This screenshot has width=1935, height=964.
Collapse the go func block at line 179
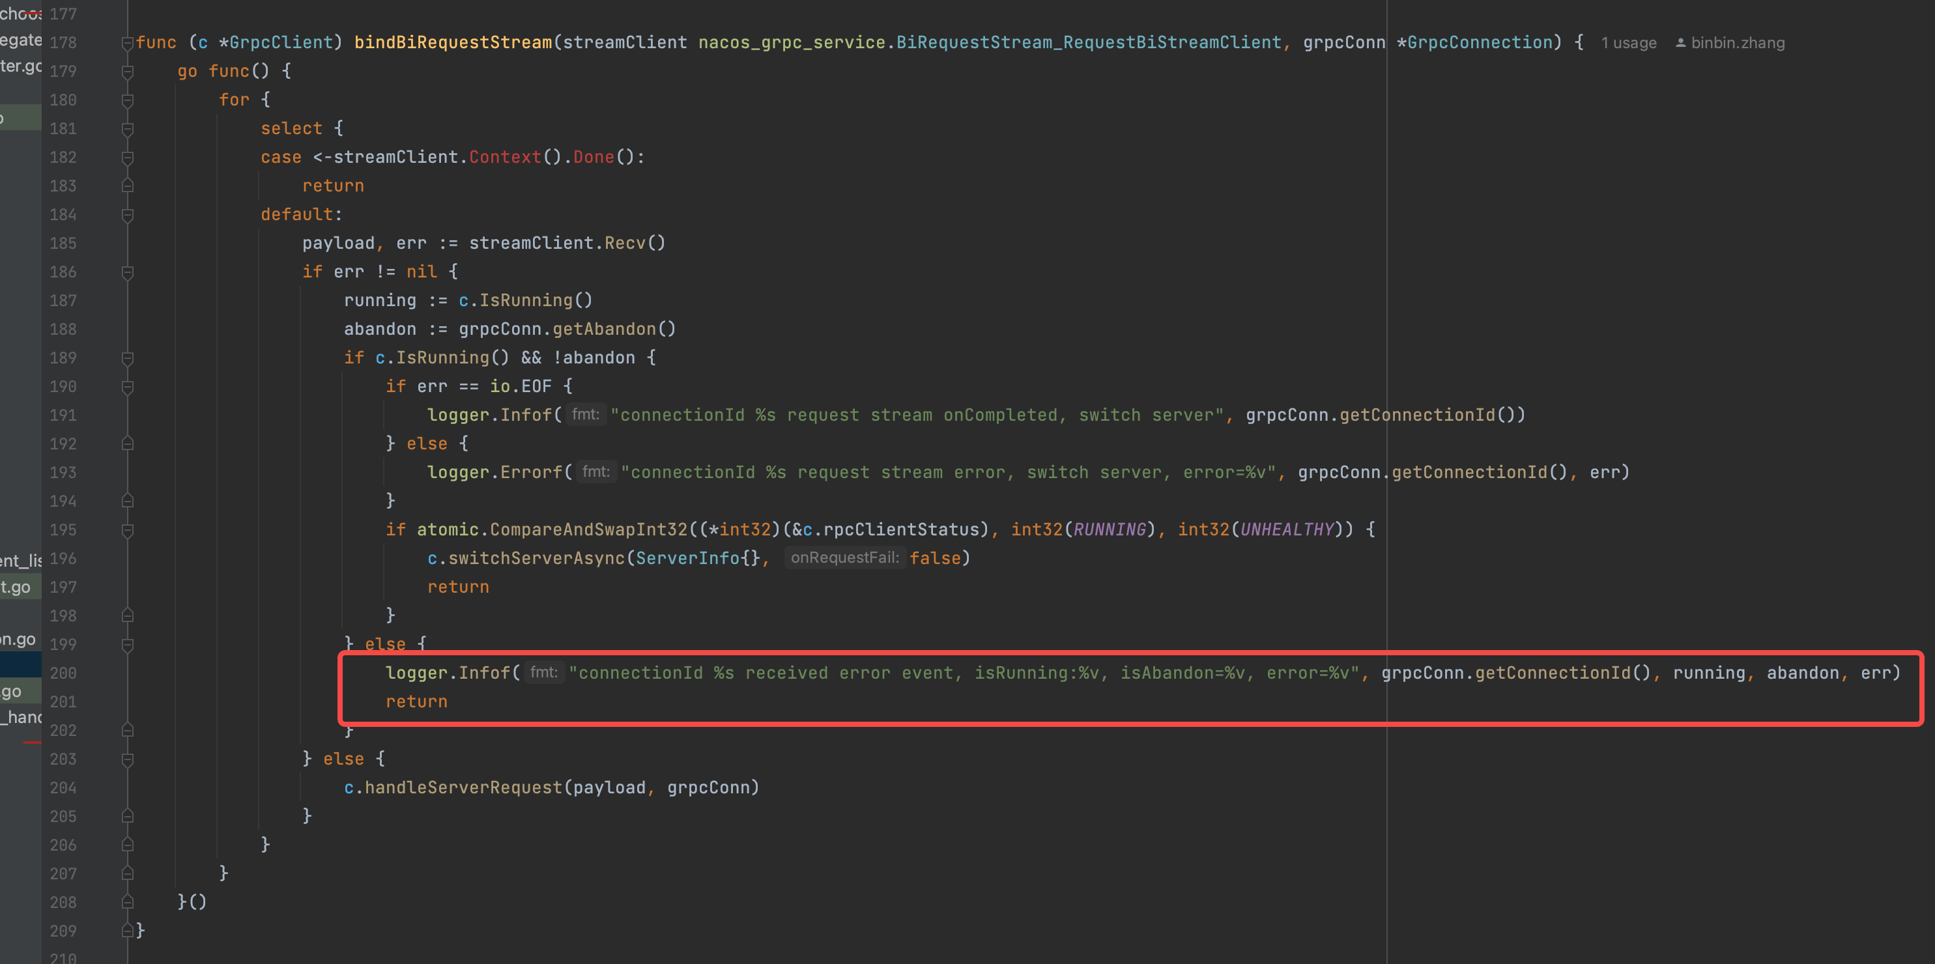pyautogui.click(x=128, y=72)
